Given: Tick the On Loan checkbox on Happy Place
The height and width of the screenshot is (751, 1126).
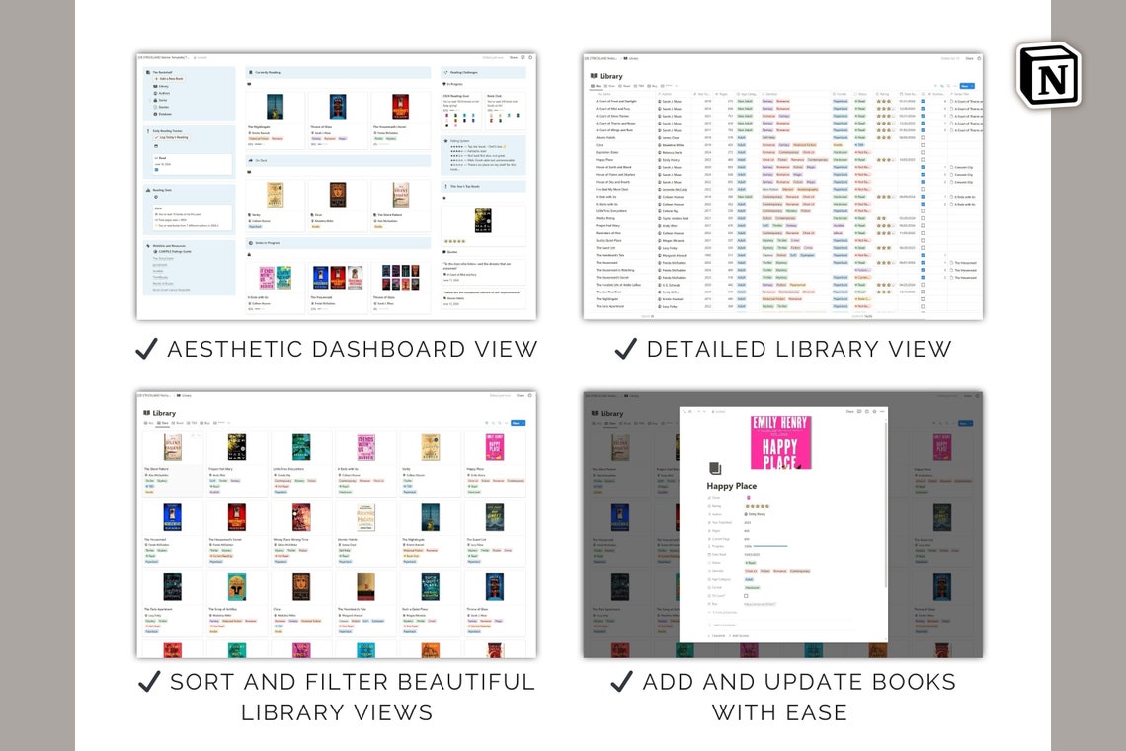Looking at the screenshot, I should coord(745,597).
